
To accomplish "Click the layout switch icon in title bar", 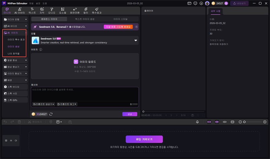I will click(x=189, y=3).
